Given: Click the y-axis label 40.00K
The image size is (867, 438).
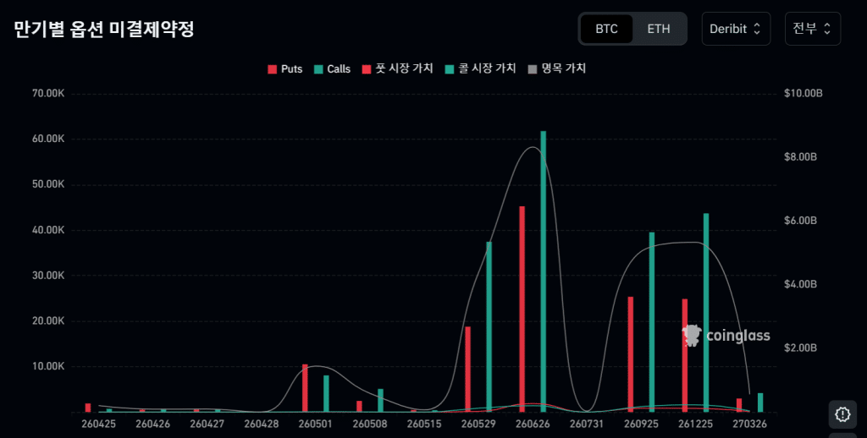Looking at the screenshot, I should 48,230.
